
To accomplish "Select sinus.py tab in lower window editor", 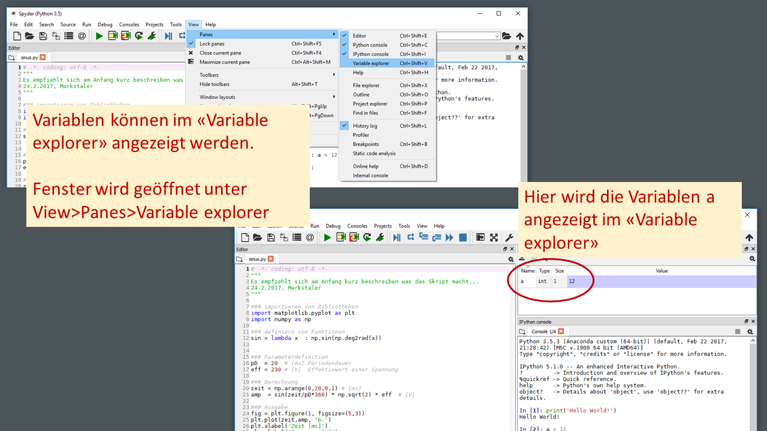I will (x=261, y=259).
